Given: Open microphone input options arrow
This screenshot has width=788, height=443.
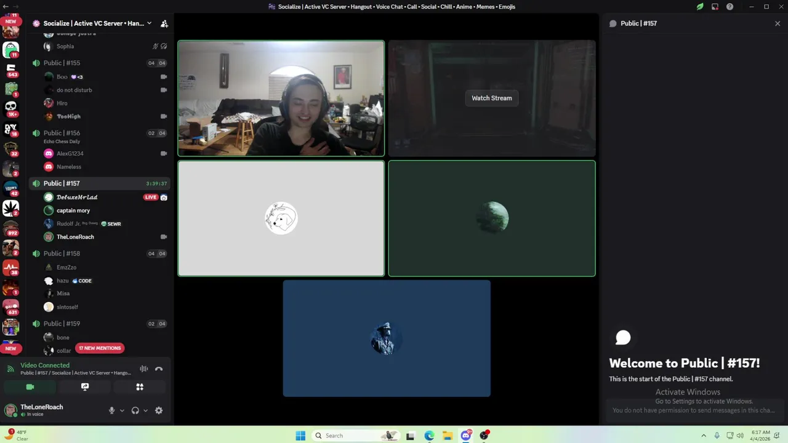Looking at the screenshot, I should pos(122,410).
